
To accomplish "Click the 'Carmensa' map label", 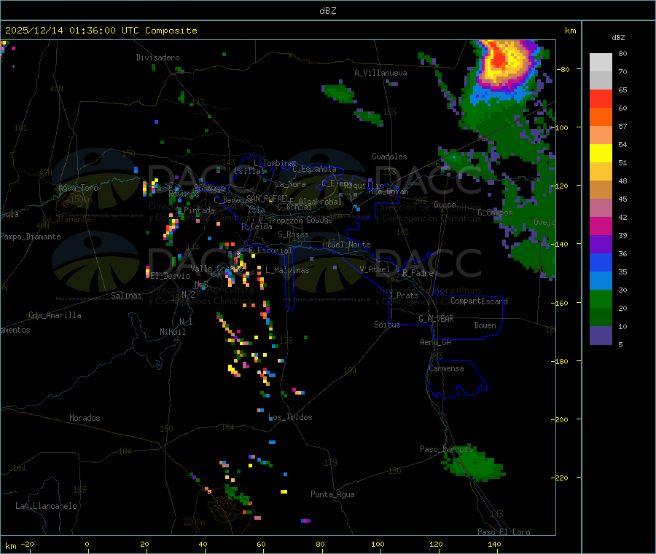I will pos(446,368).
